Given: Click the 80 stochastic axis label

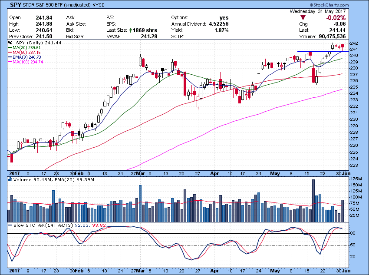Looking at the screenshot, I should [x=353, y=233].
